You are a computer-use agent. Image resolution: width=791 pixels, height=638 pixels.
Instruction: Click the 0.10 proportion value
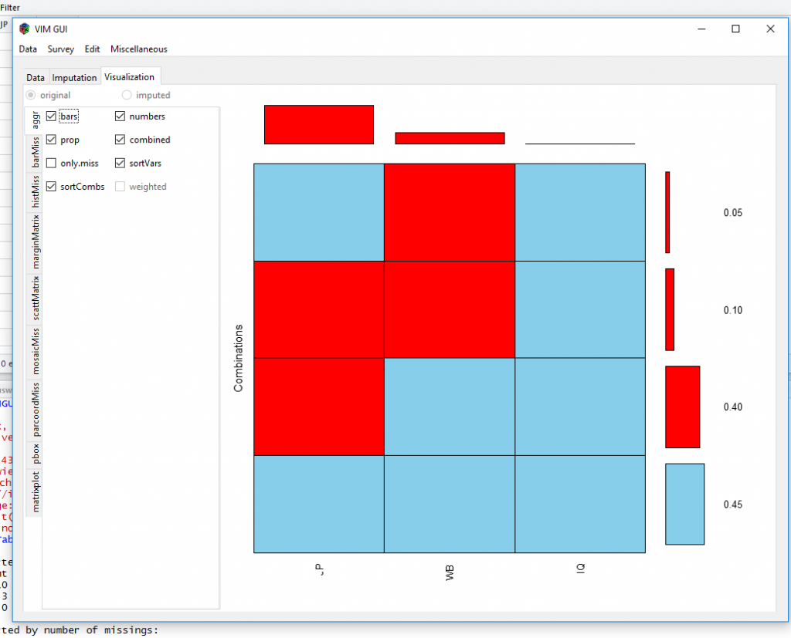732,310
